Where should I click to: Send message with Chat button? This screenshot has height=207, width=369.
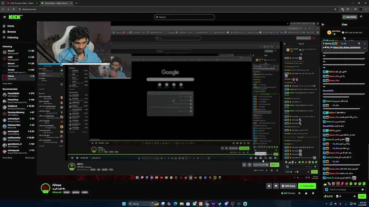tap(362, 196)
